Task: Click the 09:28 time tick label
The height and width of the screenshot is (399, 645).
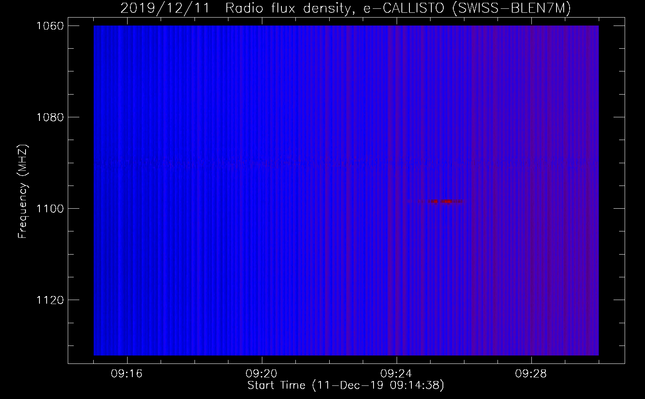Action: 531,374
